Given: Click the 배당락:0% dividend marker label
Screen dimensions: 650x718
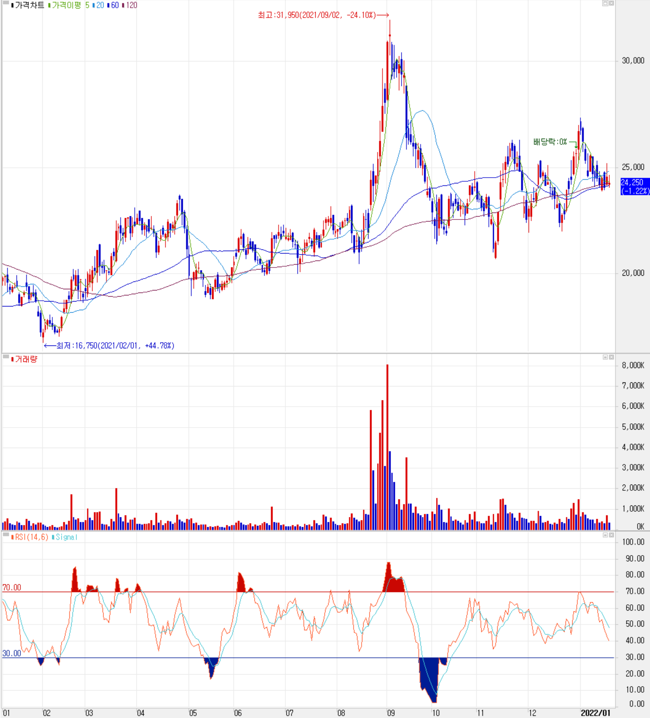Looking at the screenshot, I should point(550,142).
